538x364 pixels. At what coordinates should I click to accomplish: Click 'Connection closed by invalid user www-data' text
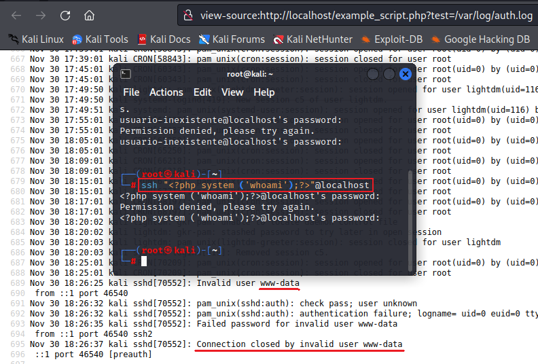pyautogui.click(x=299, y=344)
